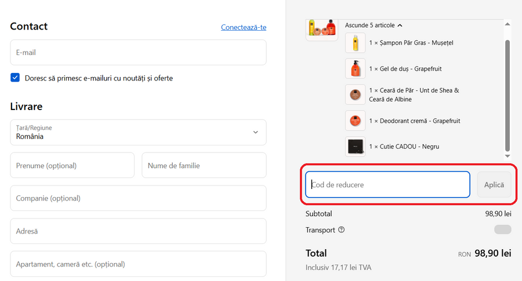Click the Adresă input field
The image size is (522, 281).
138,231
